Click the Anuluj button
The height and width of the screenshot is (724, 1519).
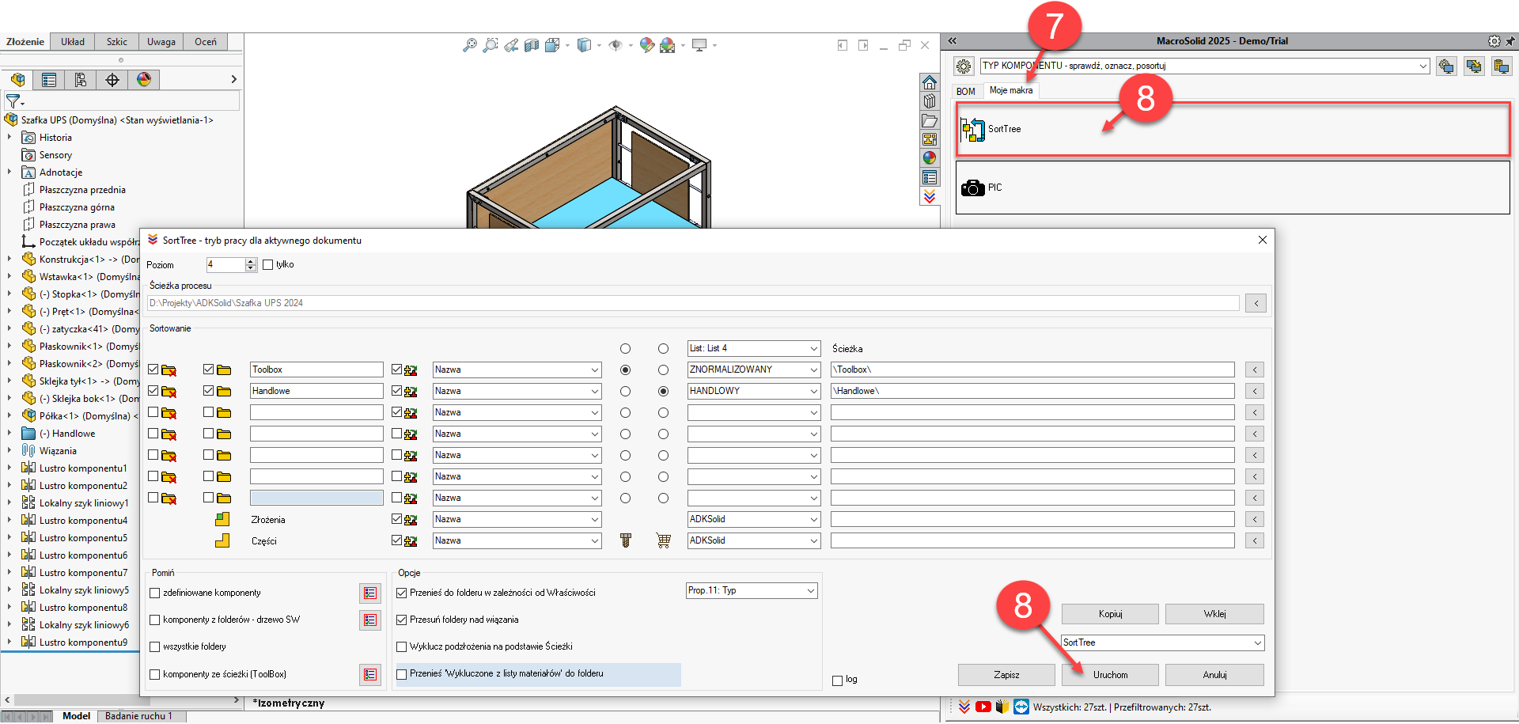pos(1214,675)
